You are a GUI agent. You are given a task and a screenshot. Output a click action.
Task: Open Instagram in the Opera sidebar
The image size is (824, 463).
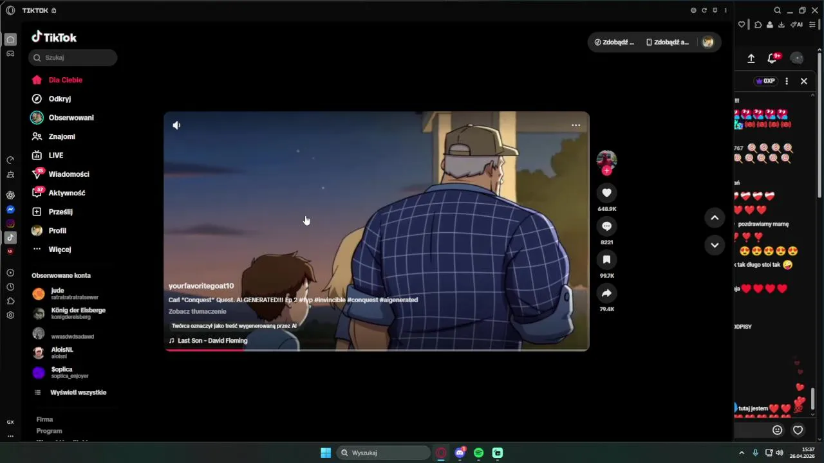[10, 224]
